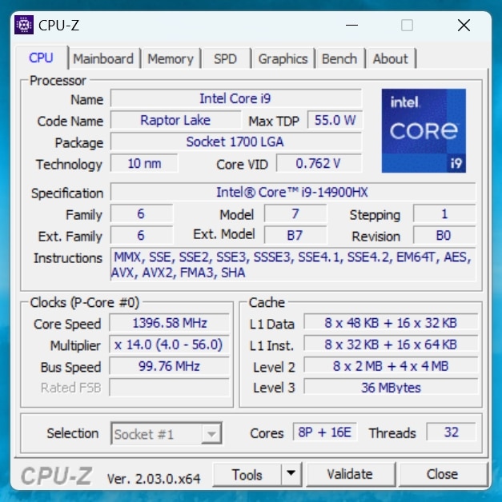Open the Bench tab
This screenshot has width=502, height=502.
click(339, 59)
